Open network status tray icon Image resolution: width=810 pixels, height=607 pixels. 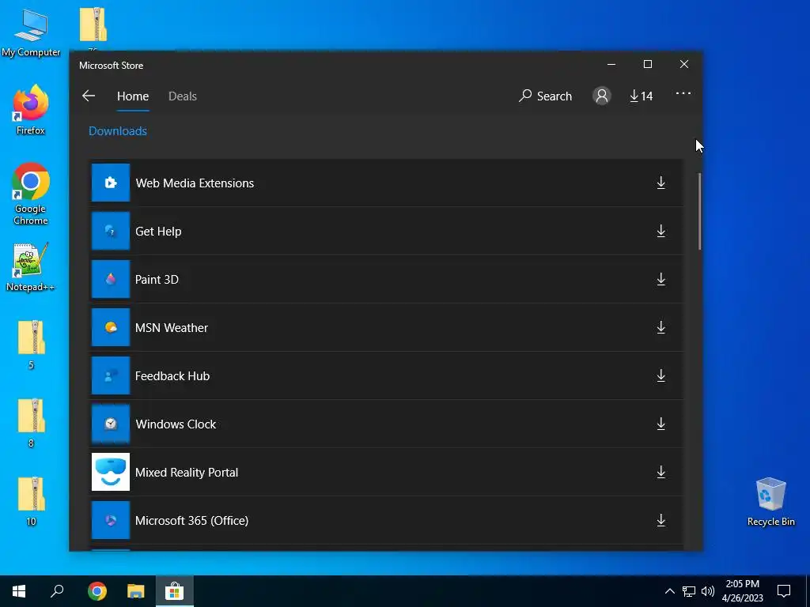pyautogui.click(x=689, y=591)
